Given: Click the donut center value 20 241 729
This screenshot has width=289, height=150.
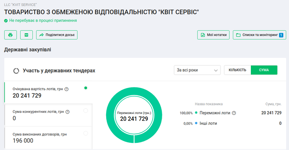Looking at the screenshot, I should tap(134, 119).
